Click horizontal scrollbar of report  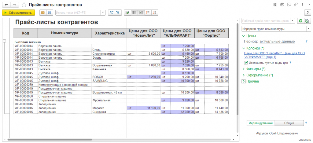click(x=50, y=140)
